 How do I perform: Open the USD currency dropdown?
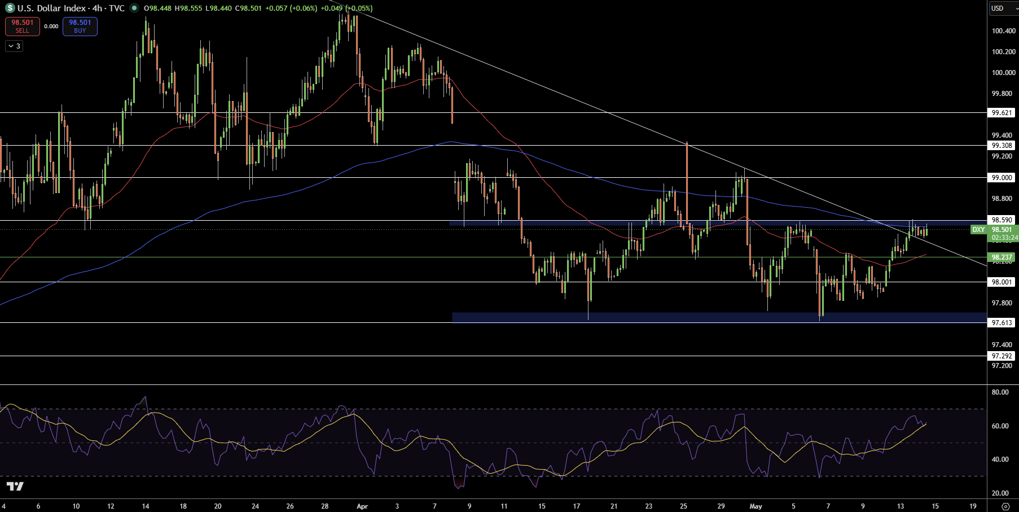pyautogui.click(x=1004, y=8)
